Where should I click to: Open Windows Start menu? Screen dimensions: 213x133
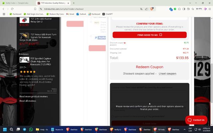click(x=5, y=129)
